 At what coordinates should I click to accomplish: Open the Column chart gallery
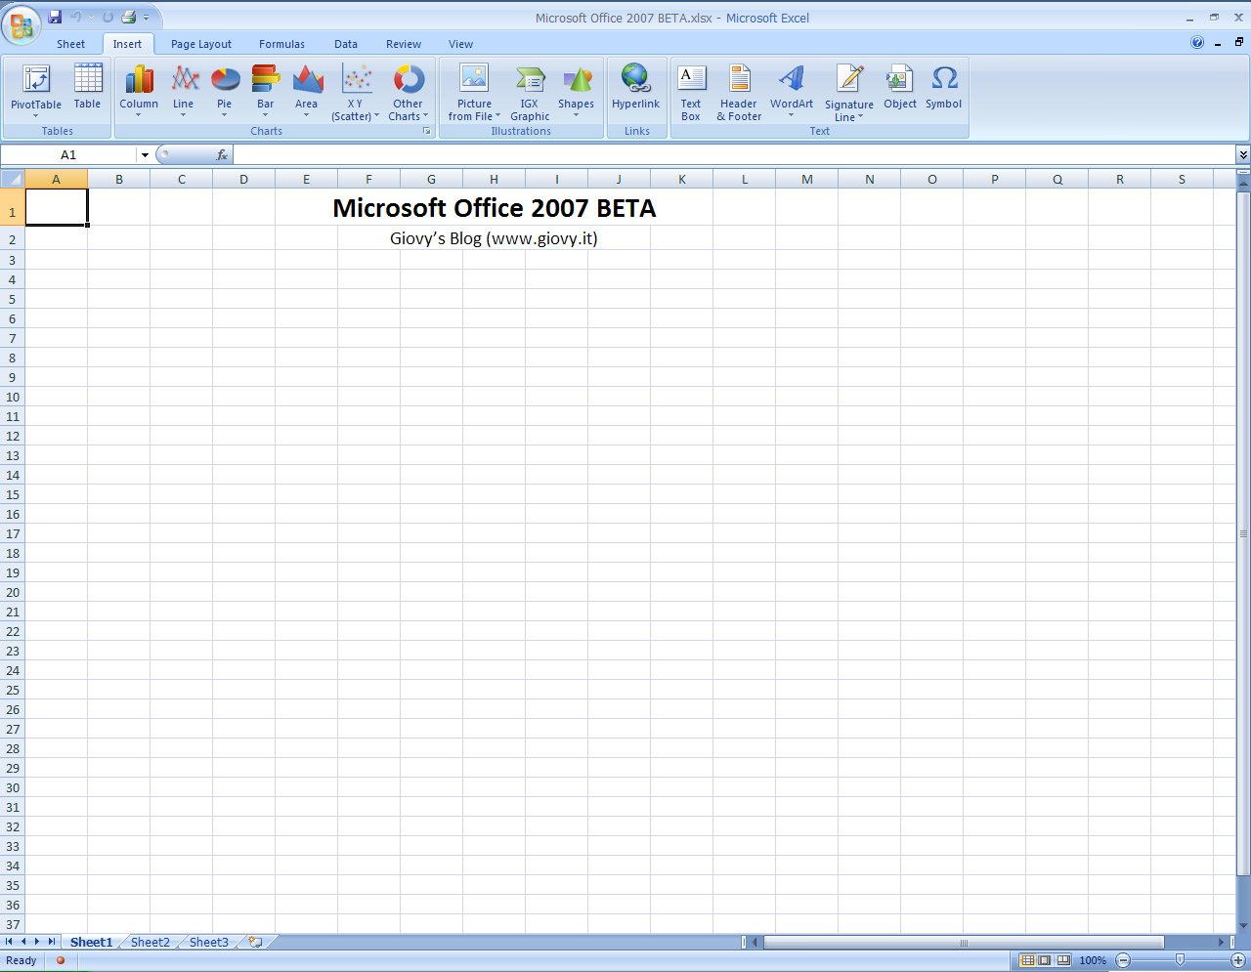pyautogui.click(x=139, y=91)
